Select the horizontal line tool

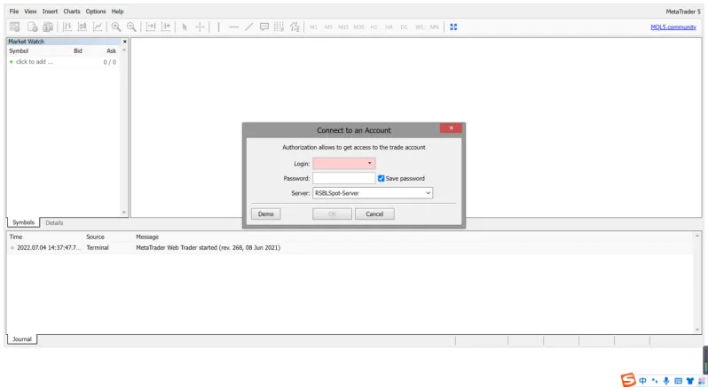coord(233,27)
